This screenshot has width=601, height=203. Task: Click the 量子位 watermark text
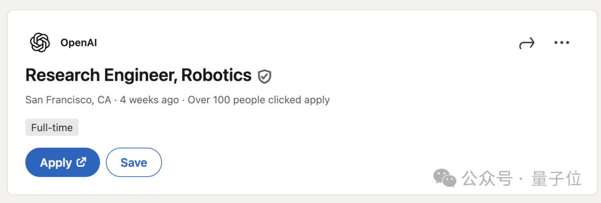(x=556, y=179)
